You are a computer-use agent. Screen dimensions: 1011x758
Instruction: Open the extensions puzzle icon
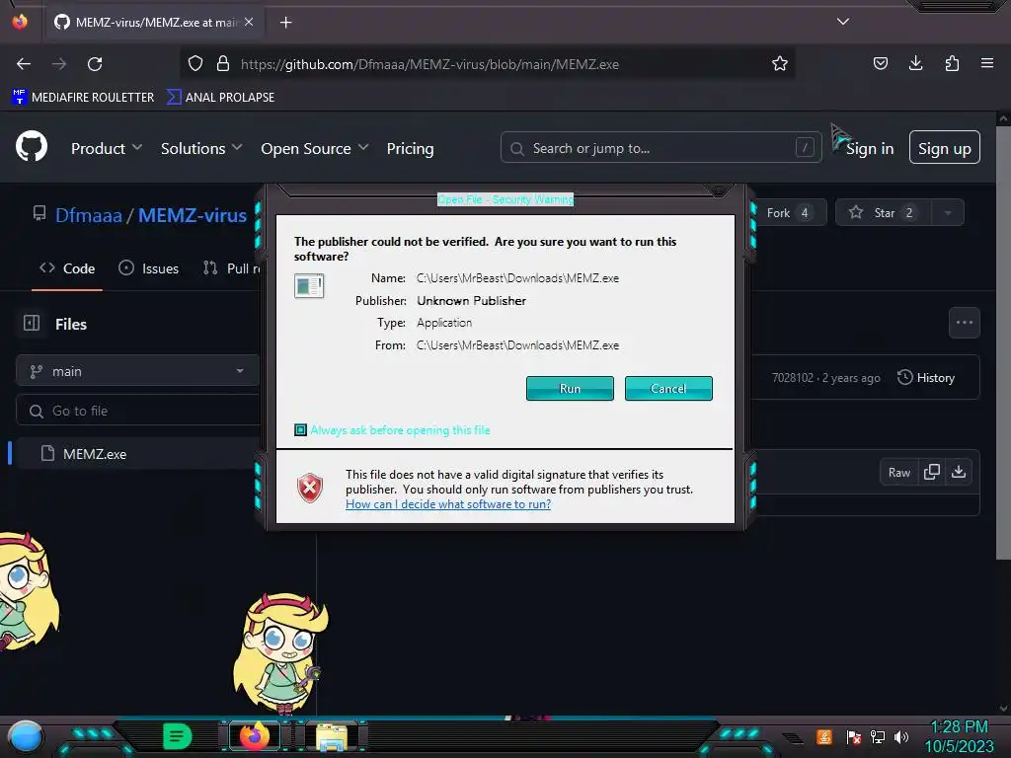(952, 63)
